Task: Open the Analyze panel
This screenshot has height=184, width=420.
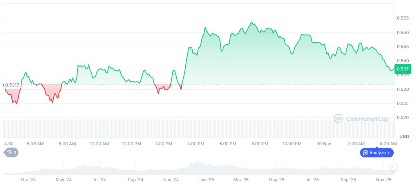Action: tap(377, 153)
